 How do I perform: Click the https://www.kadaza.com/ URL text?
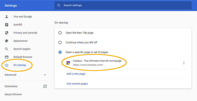[88, 65]
